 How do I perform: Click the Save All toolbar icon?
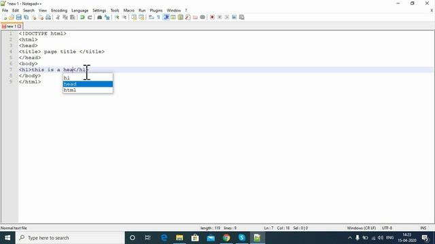(26, 17)
